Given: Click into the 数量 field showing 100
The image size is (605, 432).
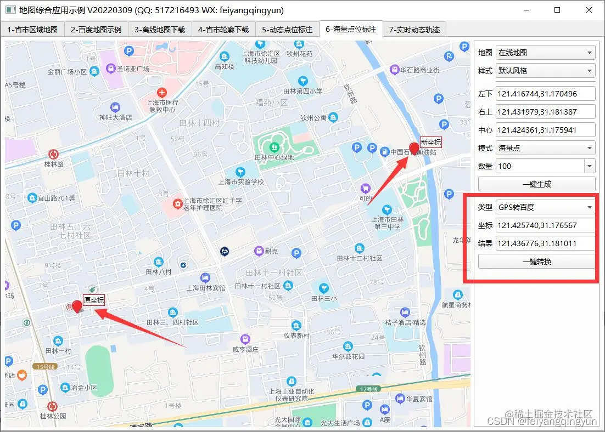Looking at the screenshot, I should click(x=540, y=166).
